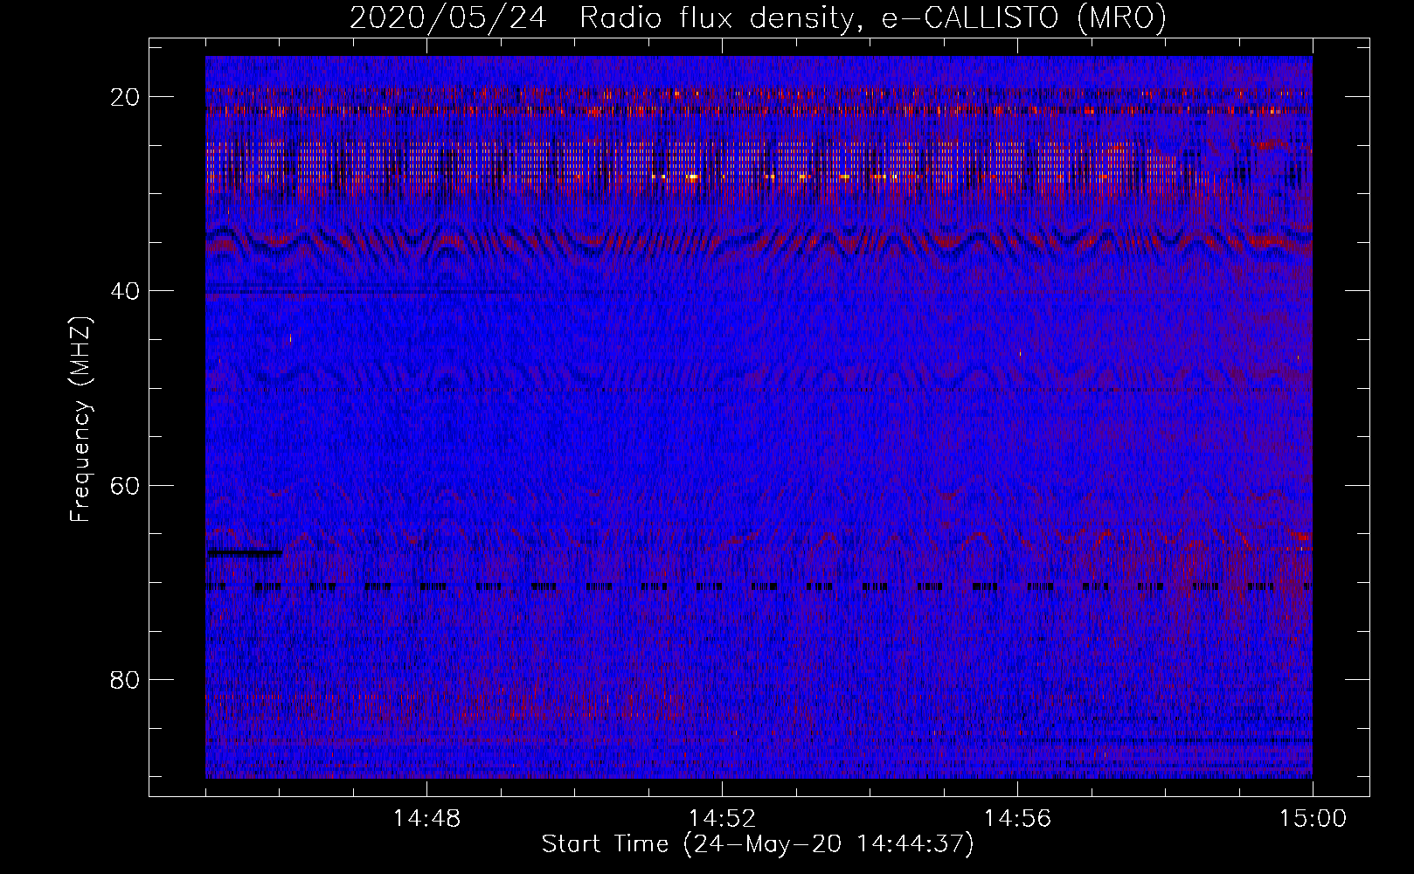This screenshot has height=874, width=1414.
Task: Click the 14:56 time tick label
Action: 1017,819
